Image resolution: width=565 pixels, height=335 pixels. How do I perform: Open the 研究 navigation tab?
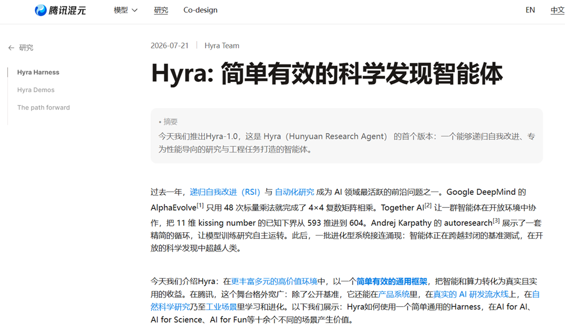coord(160,10)
